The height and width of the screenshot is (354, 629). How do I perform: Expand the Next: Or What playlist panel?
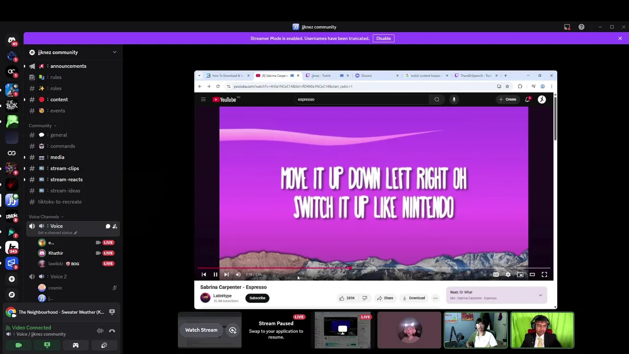pyautogui.click(x=540, y=295)
